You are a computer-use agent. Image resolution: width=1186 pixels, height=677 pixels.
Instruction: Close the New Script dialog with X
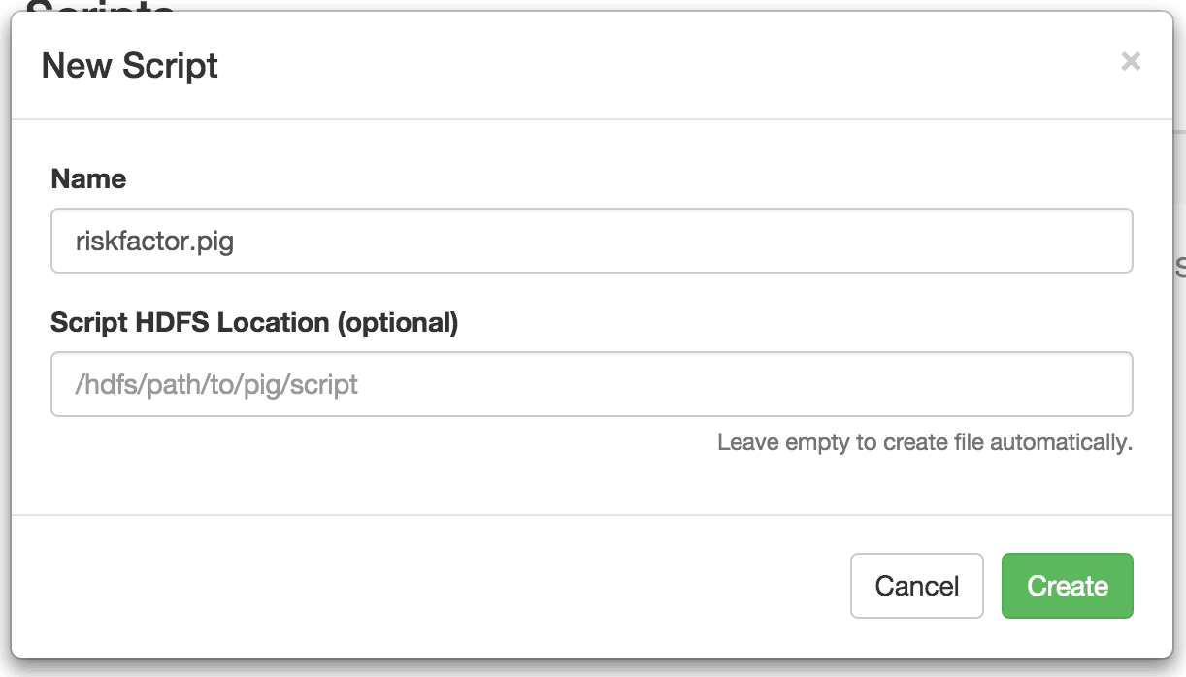coord(1131,62)
